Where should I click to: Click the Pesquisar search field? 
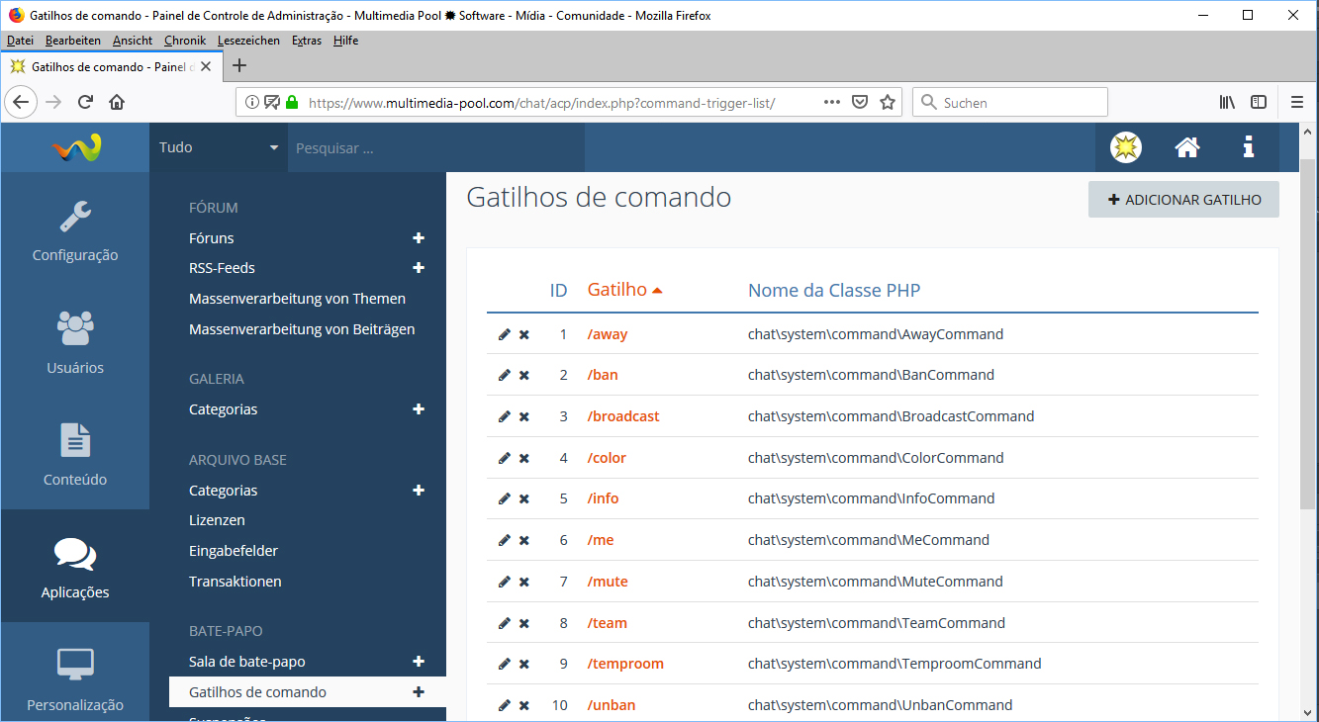(435, 148)
